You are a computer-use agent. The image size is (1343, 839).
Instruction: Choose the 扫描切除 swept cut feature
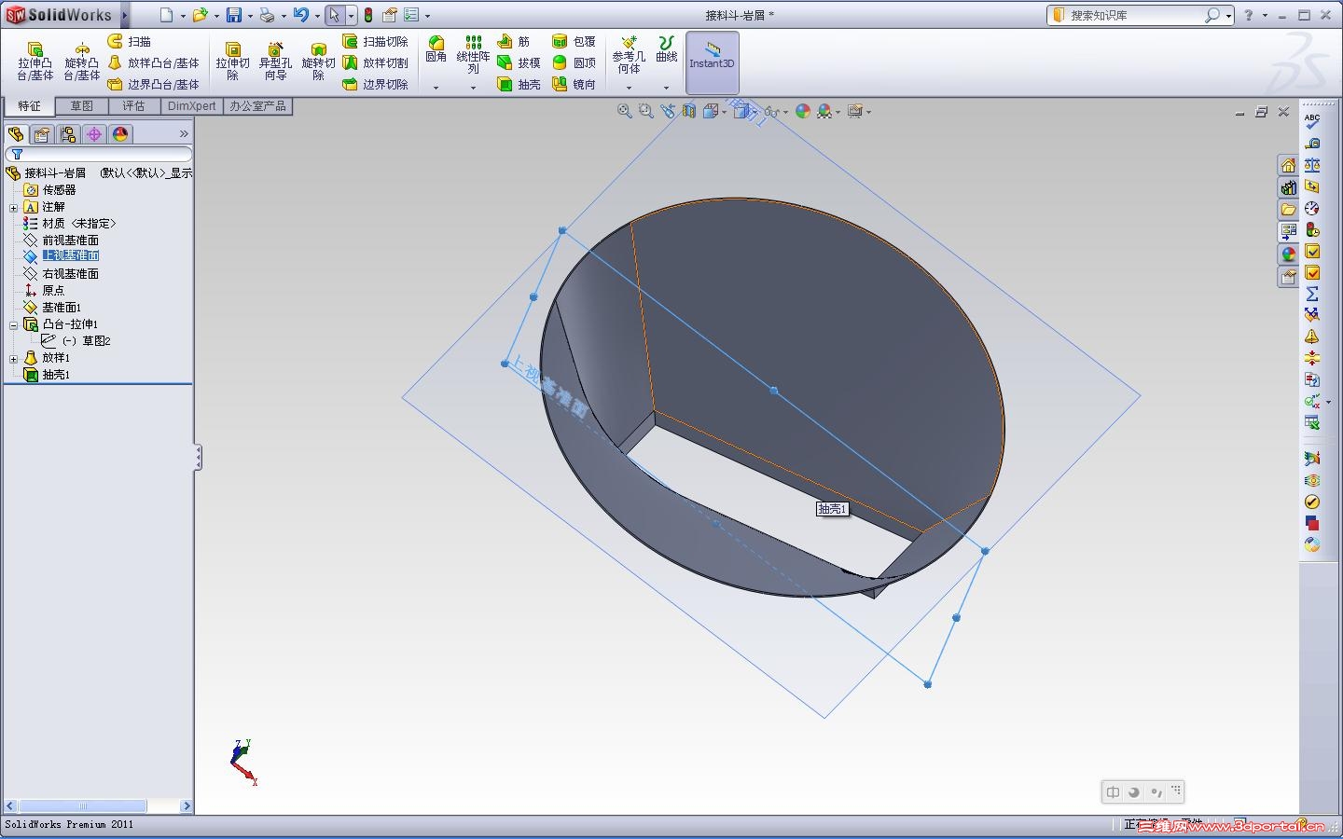376,41
